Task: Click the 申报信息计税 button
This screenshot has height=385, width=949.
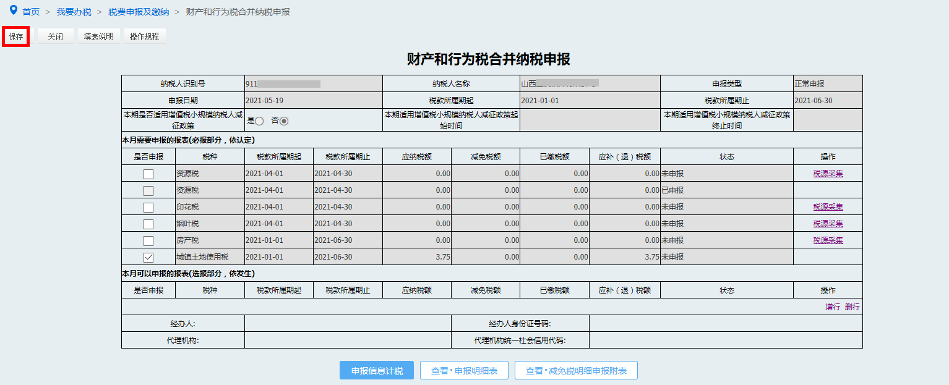Action: coord(377,371)
